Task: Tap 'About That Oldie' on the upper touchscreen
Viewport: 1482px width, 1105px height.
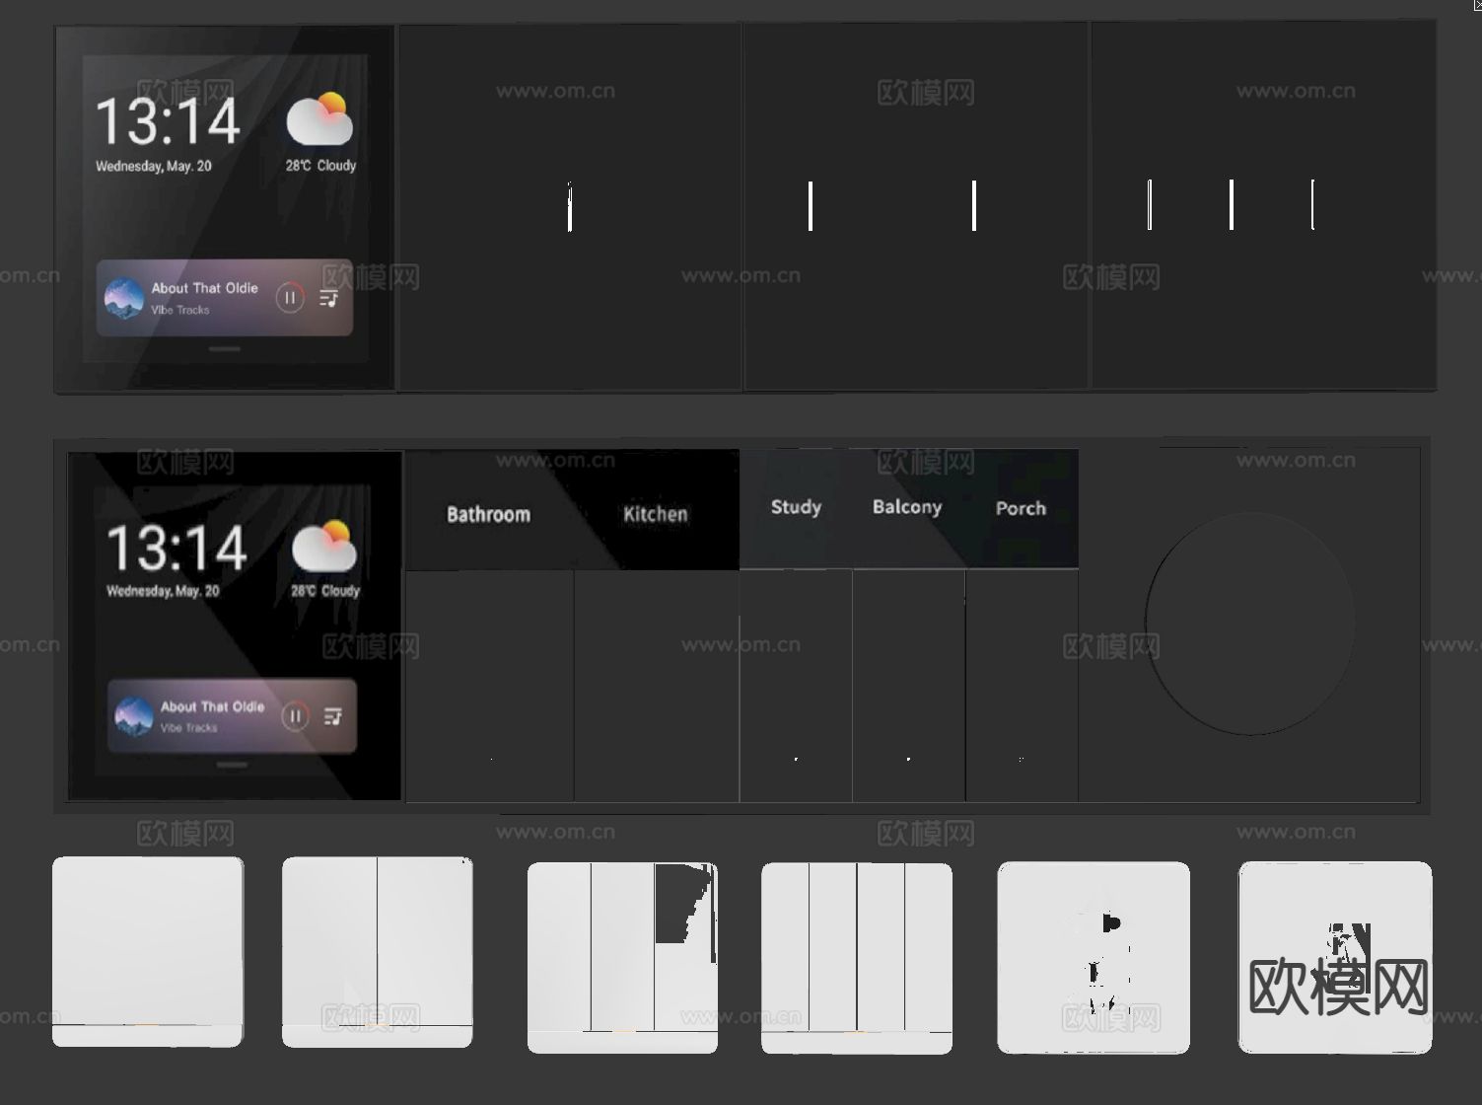Action: 204,288
